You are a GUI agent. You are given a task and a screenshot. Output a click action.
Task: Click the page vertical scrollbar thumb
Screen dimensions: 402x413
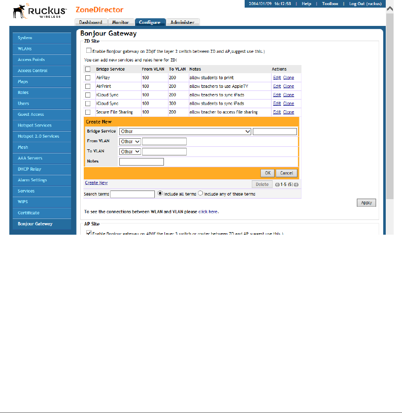coord(390,105)
